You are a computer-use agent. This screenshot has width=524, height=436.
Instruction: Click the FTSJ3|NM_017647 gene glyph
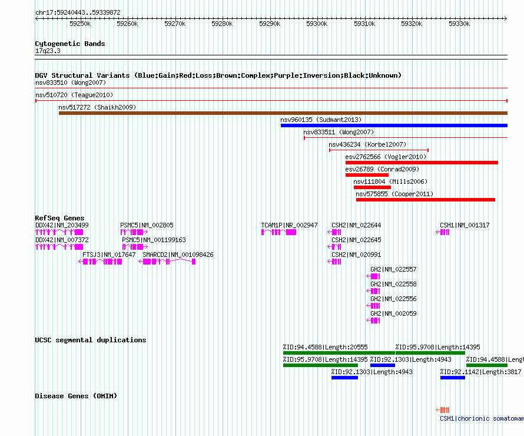point(100,262)
